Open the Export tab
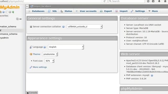This screenshot has height=94, width=168. click(106, 11)
